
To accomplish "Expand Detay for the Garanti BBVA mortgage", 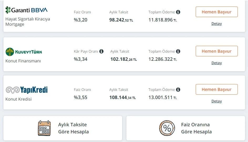I will (216, 24).
